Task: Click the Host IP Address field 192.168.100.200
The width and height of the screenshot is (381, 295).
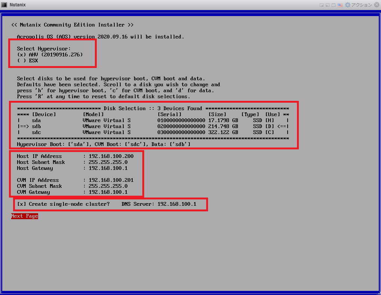Action: click(x=111, y=156)
